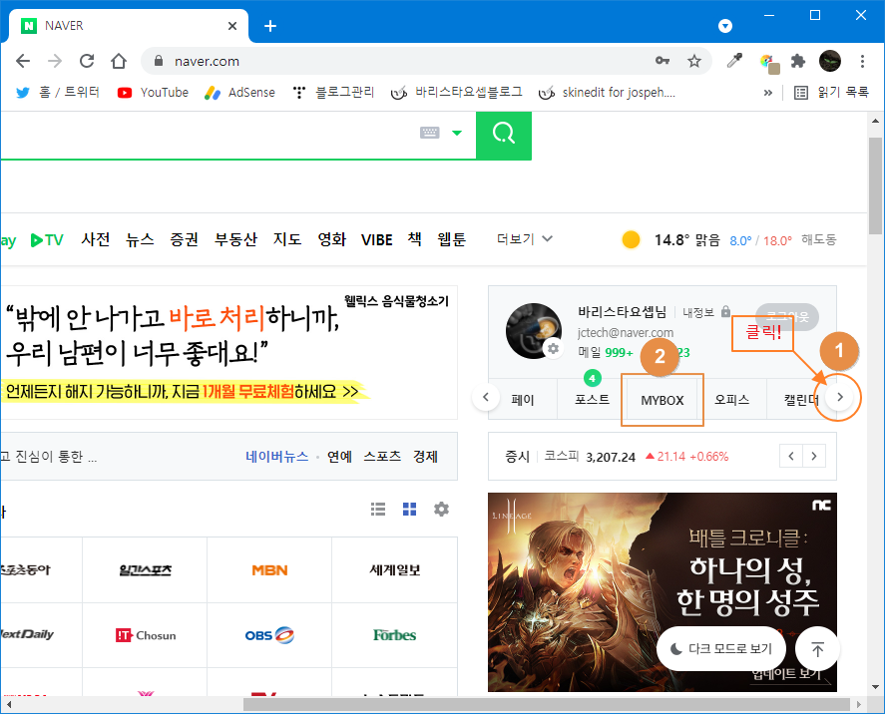Open the 오피스 shortcut tab
The height and width of the screenshot is (714, 885).
732,399
